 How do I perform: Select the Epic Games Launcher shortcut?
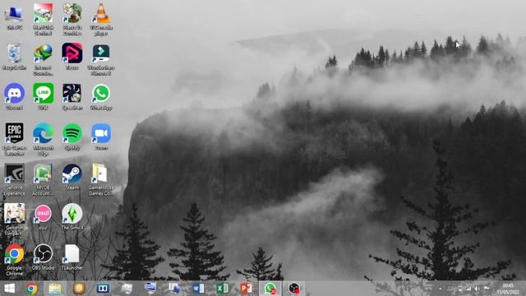coord(14,139)
